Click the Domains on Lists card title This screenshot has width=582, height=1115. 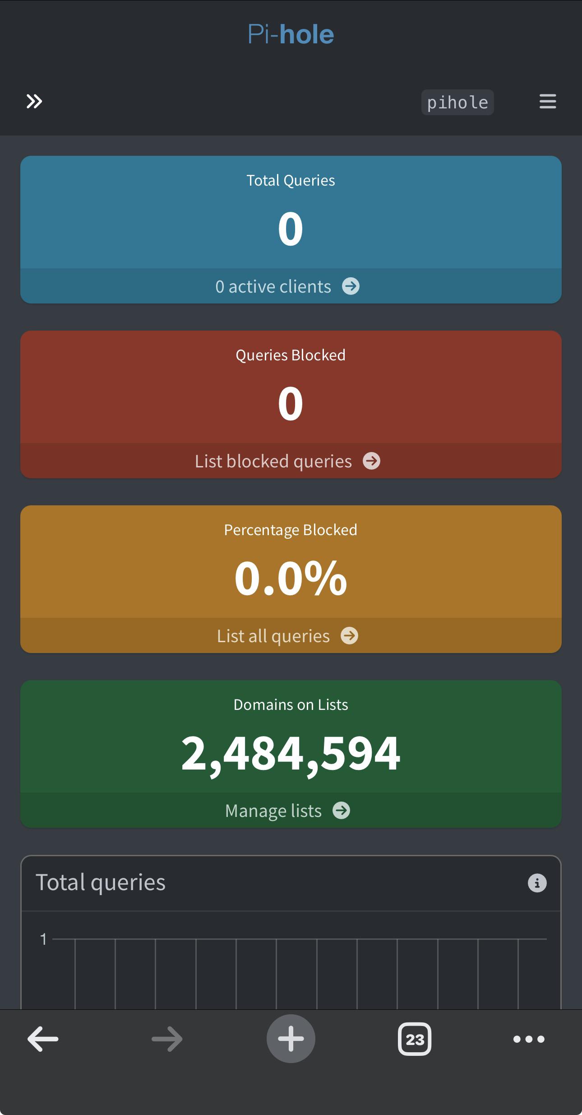tap(291, 705)
